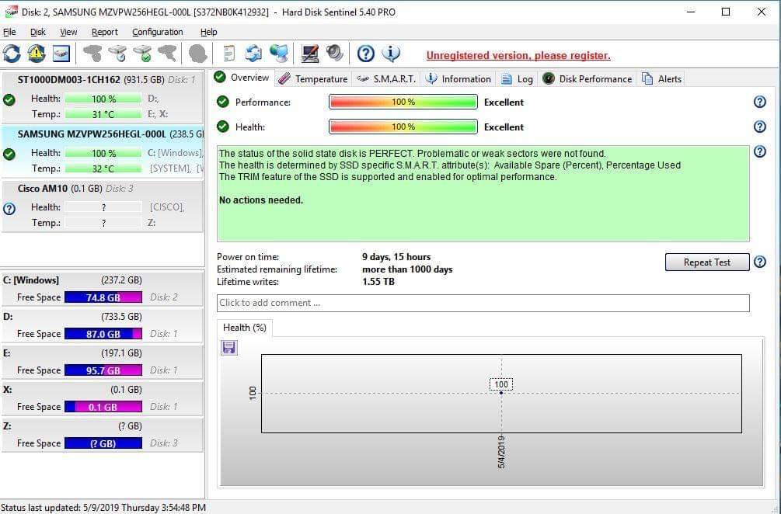Click green check icon of SAMSUNG disk
This screenshot has height=514, width=781.
[x=9, y=155]
